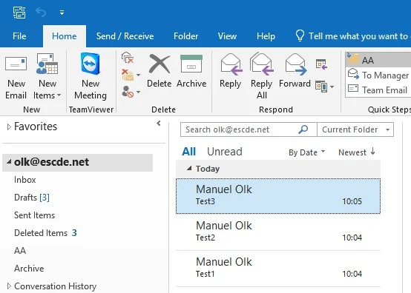Select the Test2 email

coord(278,232)
